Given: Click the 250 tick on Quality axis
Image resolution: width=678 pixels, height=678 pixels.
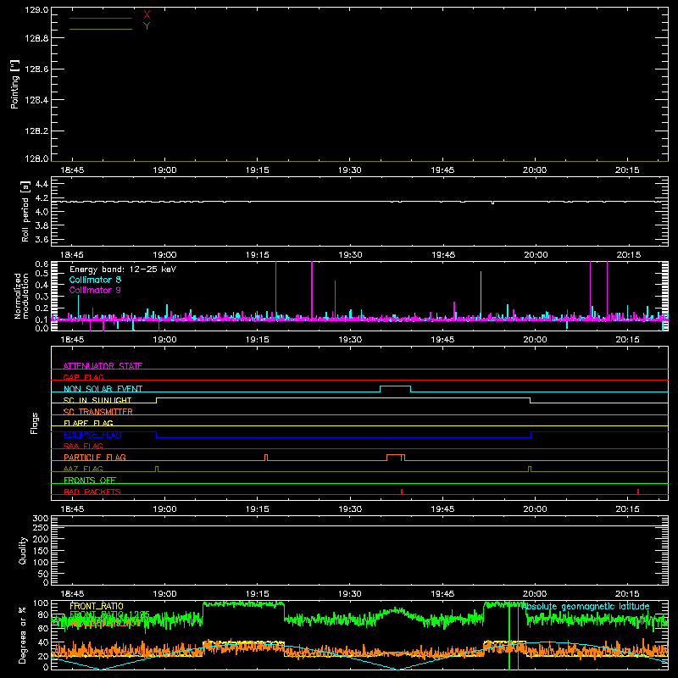Looking at the screenshot, I should point(41,527).
